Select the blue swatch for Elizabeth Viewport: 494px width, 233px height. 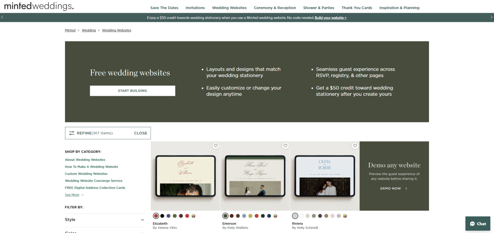[x=168, y=216]
